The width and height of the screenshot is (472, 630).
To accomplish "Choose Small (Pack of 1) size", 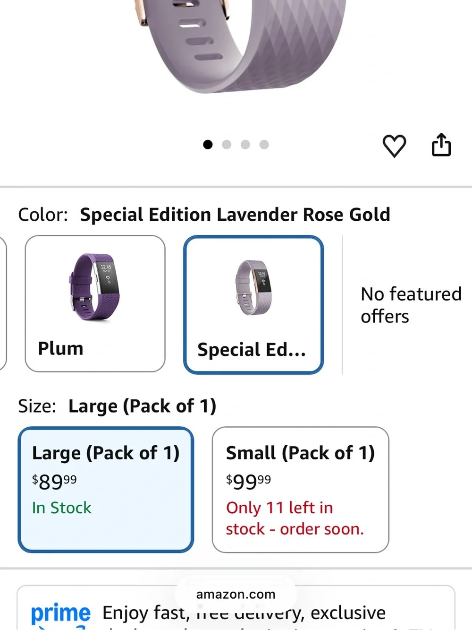I will [x=301, y=490].
